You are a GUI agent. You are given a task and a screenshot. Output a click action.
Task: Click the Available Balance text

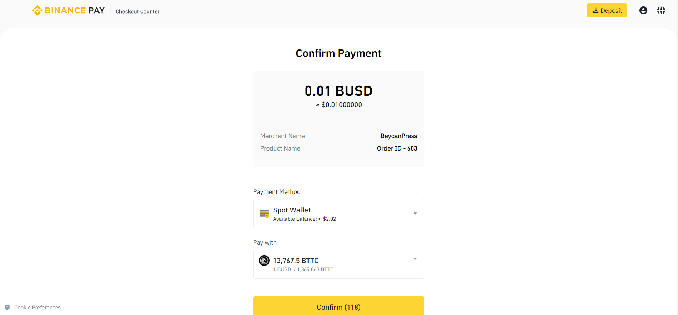[x=304, y=219]
